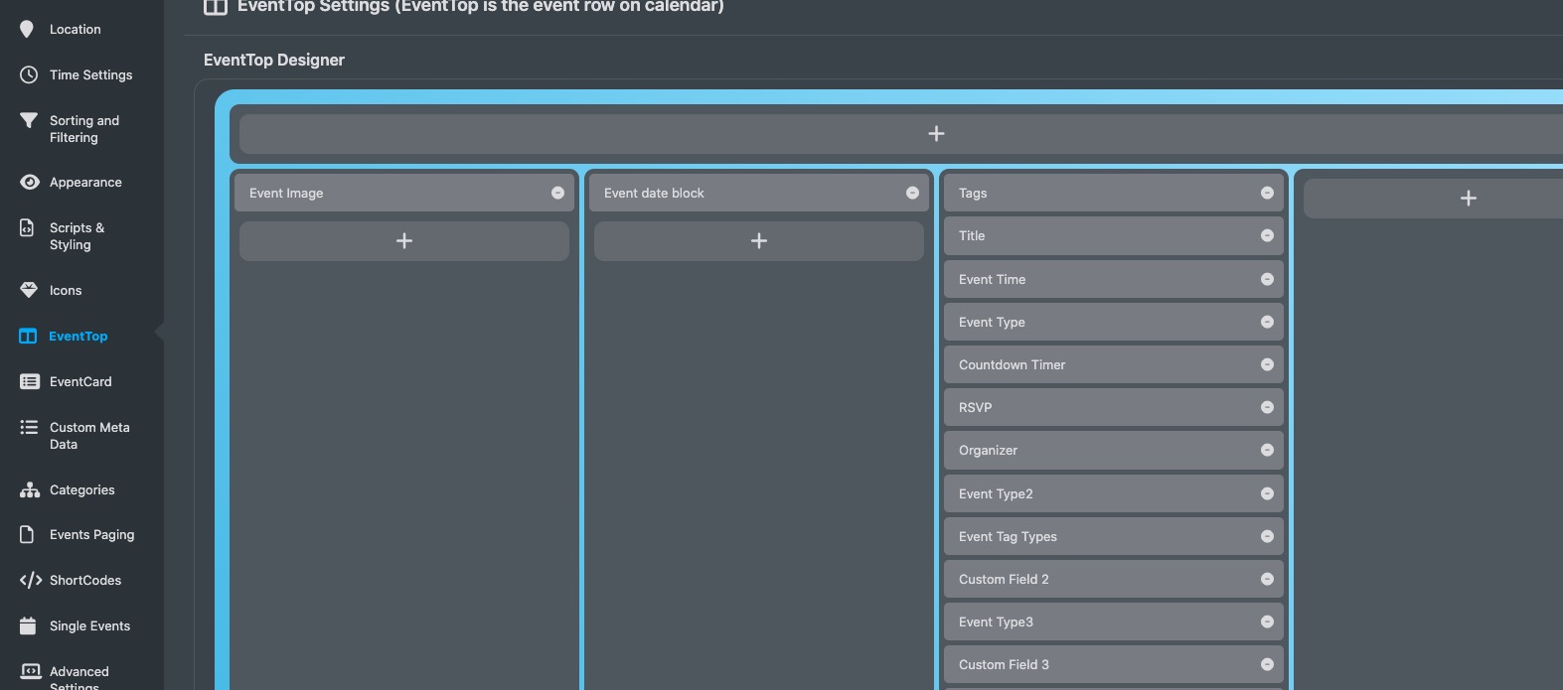Screen dimensions: 1563x690
Task: Add field to empty fourth column
Action: [1468, 199]
